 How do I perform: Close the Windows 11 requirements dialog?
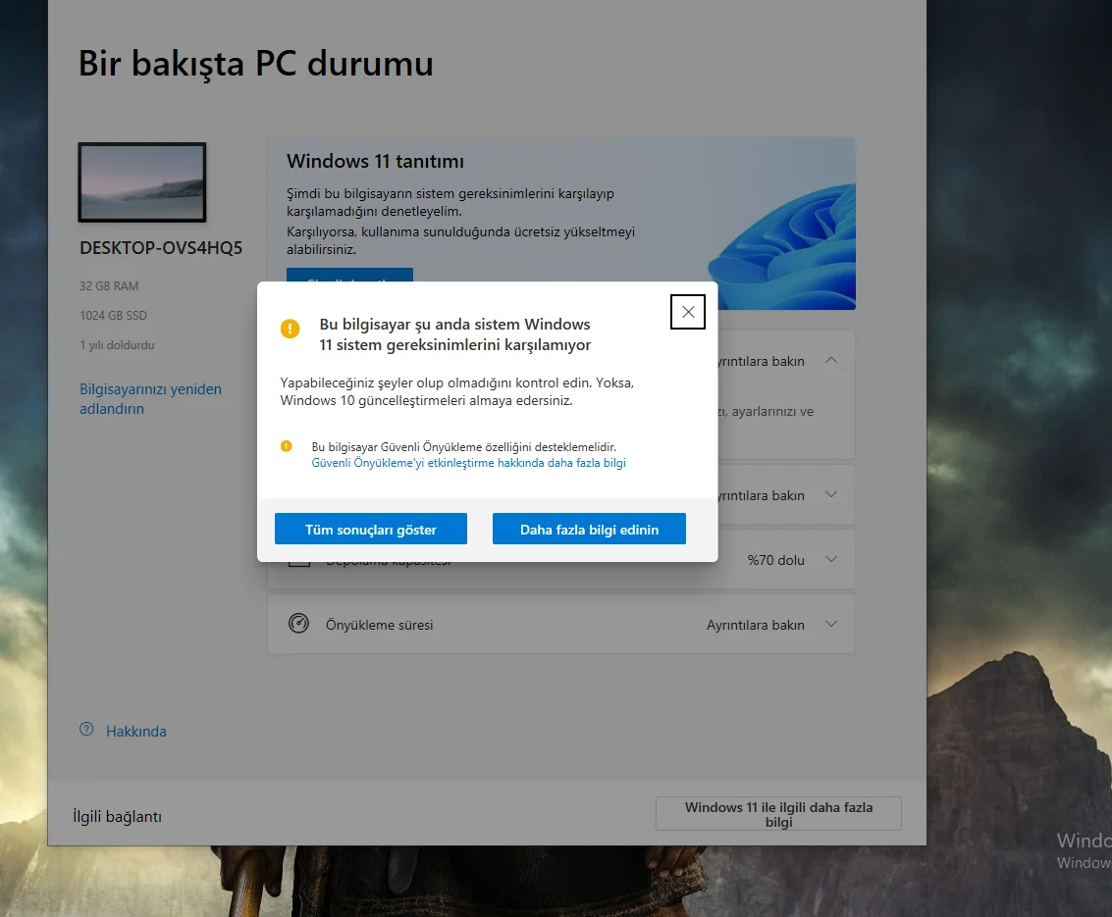[x=687, y=312]
